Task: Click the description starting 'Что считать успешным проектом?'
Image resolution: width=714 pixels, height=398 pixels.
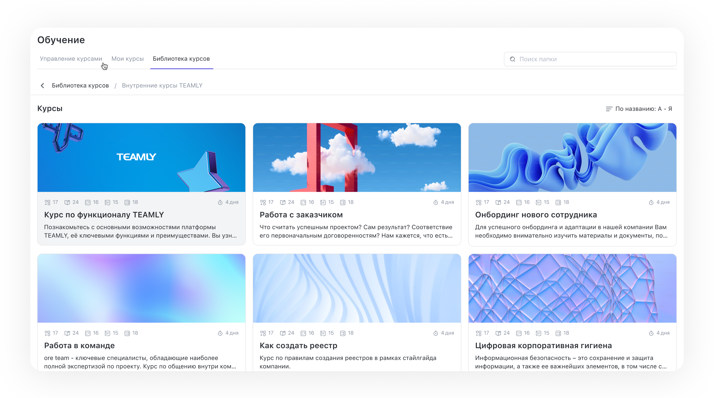Action: [x=356, y=231]
